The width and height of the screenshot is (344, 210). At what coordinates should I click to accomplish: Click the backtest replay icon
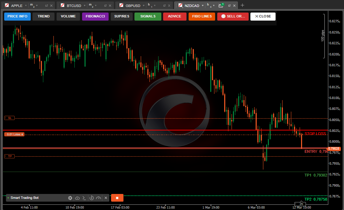[92, 198]
